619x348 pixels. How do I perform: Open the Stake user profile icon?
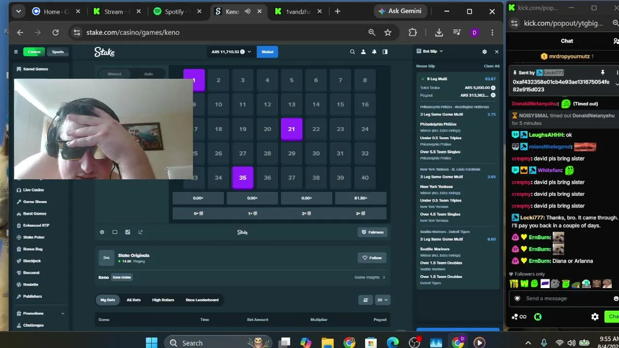pyautogui.click(x=363, y=52)
